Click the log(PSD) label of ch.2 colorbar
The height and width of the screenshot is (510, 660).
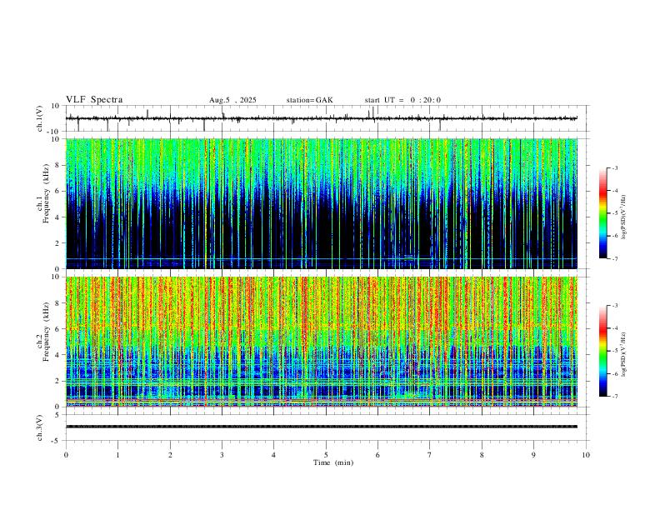pos(624,354)
